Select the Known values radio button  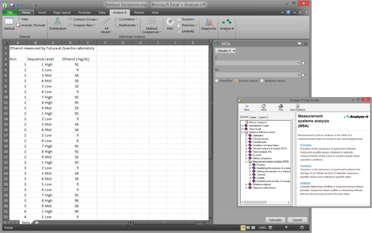click(236, 80)
